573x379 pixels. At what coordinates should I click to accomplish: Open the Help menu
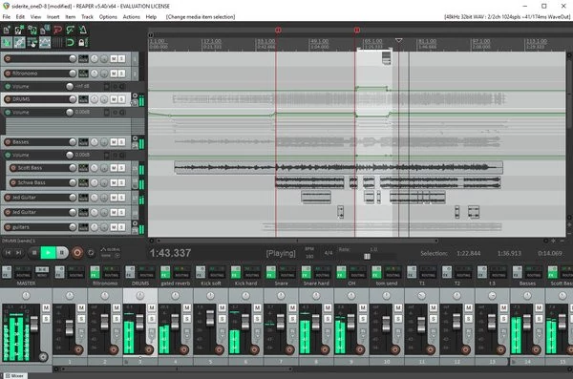tap(151, 17)
